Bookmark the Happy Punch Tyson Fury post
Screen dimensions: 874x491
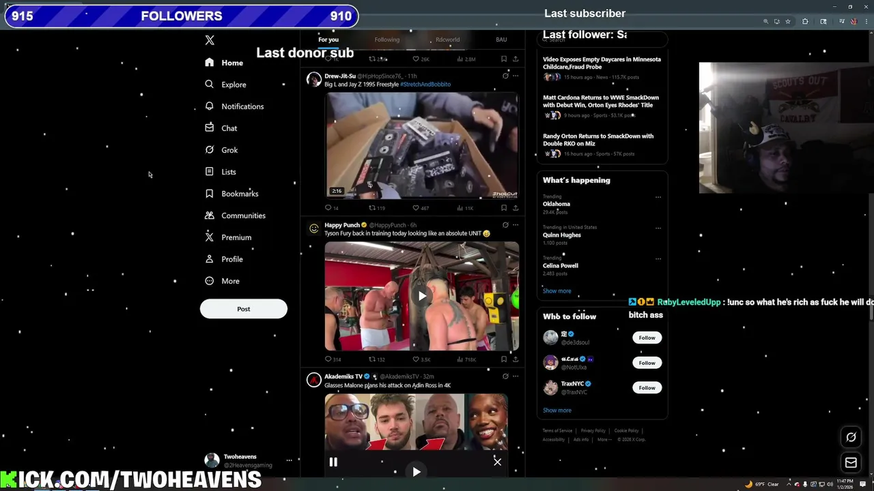[x=504, y=359]
